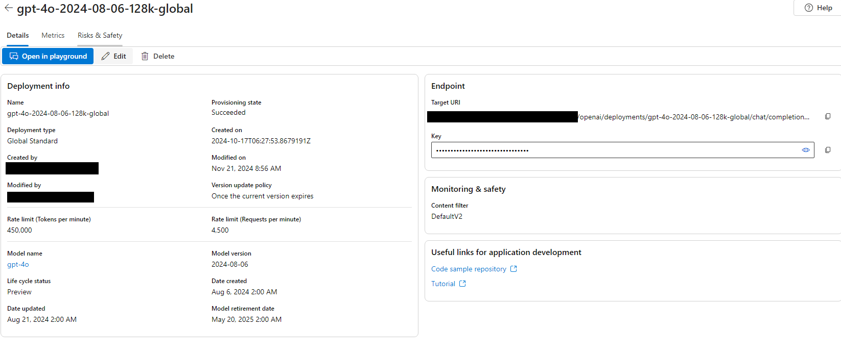Switch to the Details tab
Screen dimensions: 841x355
(x=17, y=36)
